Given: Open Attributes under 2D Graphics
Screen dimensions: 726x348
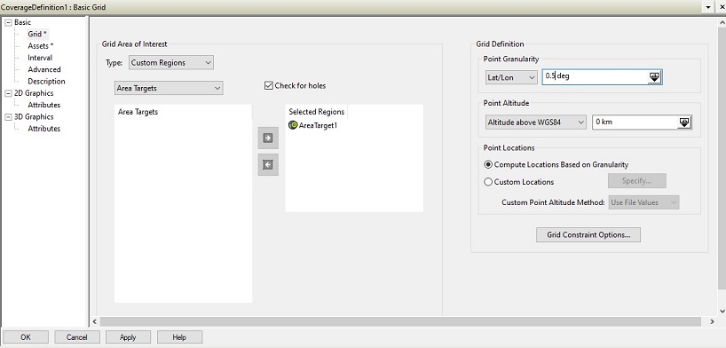Looking at the screenshot, I should pos(44,105).
